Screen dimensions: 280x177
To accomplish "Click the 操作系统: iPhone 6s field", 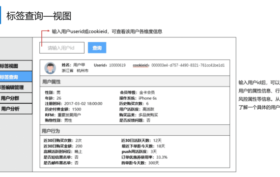I will [x=138, y=98].
